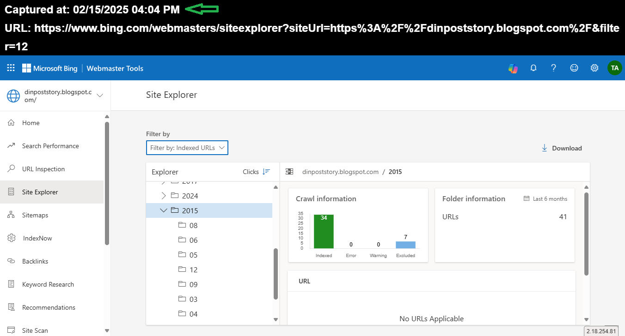Select the 2024 folder row
Image resolution: width=625 pixels, height=336 pixels.
tap(209, 196)
